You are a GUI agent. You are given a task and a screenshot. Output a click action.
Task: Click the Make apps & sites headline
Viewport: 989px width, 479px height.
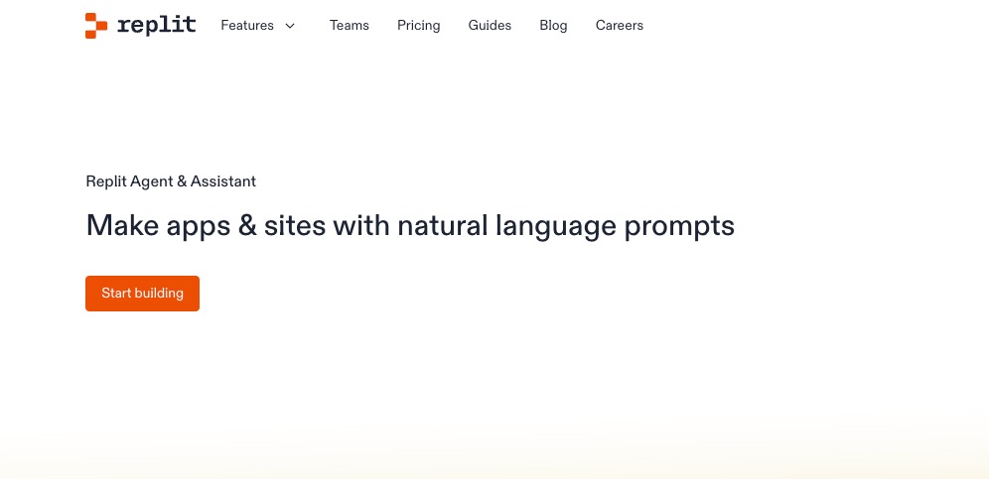[x=410, y=226]
